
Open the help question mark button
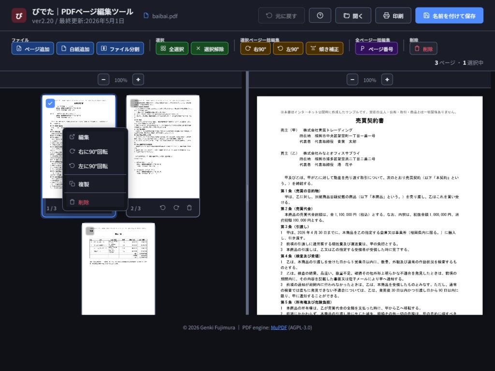(320, 15)
